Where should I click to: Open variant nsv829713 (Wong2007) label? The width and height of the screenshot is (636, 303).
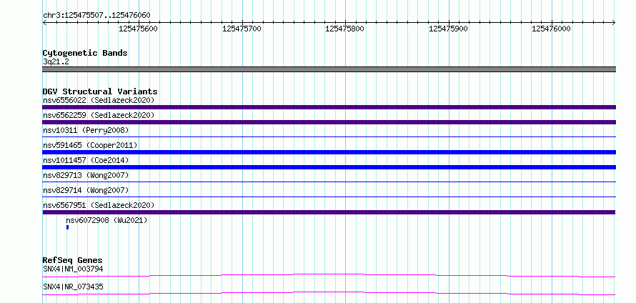pos(86,175)
